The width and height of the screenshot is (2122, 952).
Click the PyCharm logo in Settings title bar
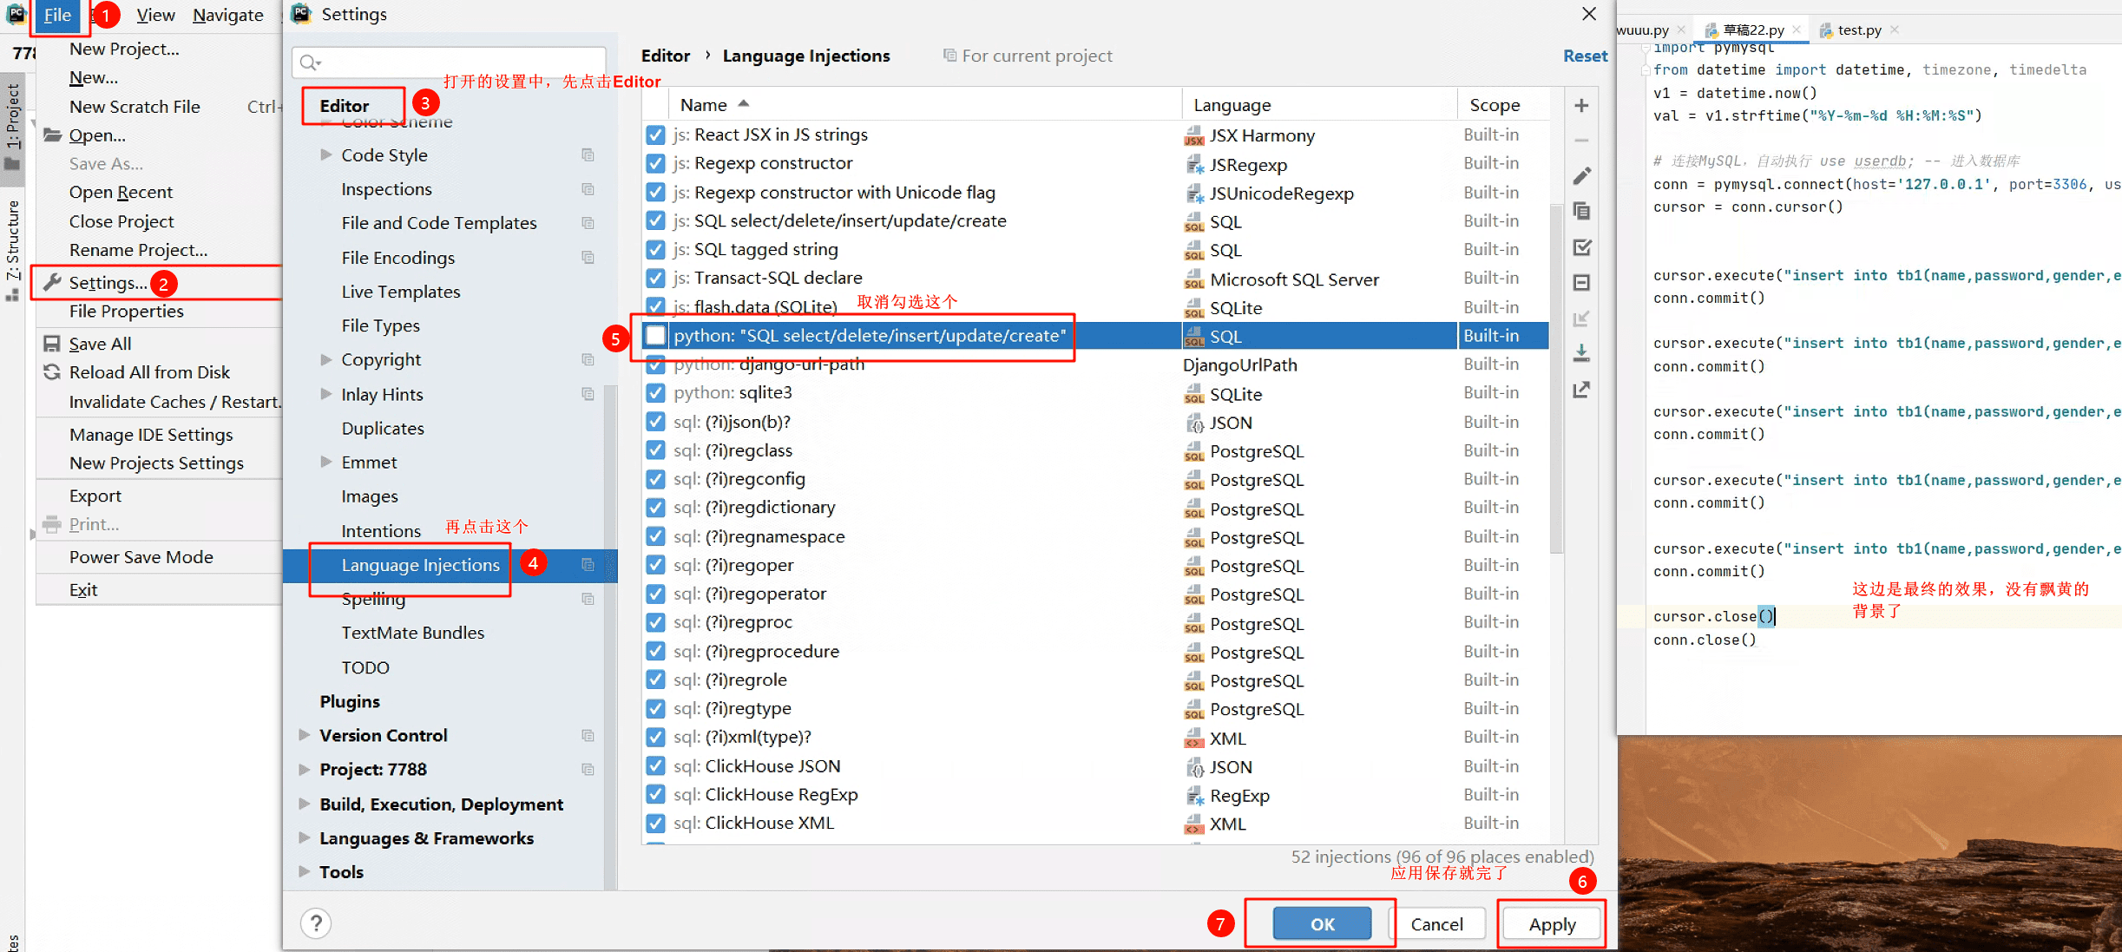point(301,14)
